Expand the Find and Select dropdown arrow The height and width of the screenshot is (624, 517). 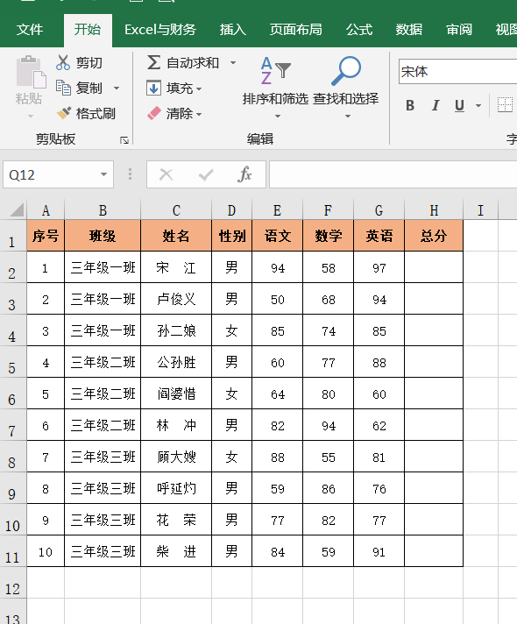coord(348,117)
